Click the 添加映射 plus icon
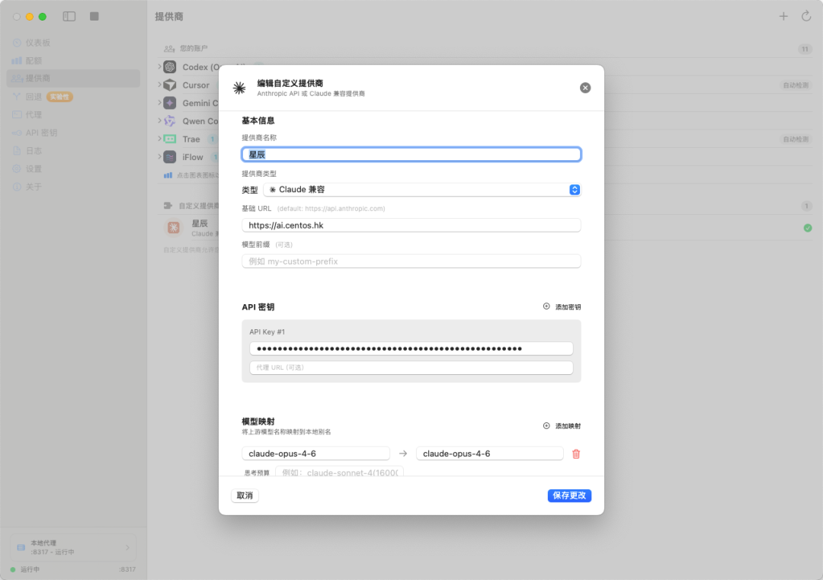The width and height of the screenshot is (823, 580). 546,426
